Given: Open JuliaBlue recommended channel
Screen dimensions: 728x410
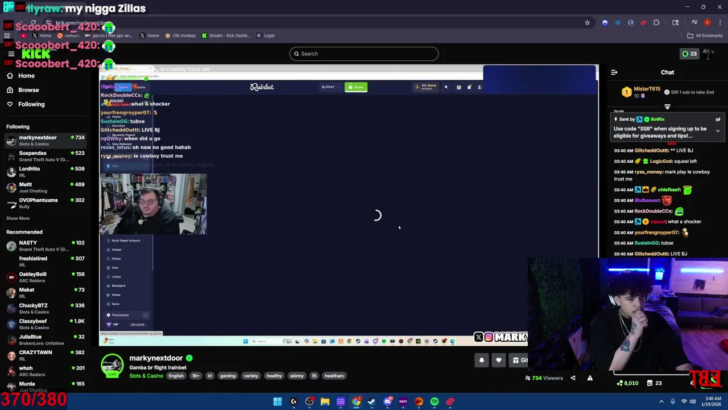Looking at the screenshot, I should [x=45, y=339].
